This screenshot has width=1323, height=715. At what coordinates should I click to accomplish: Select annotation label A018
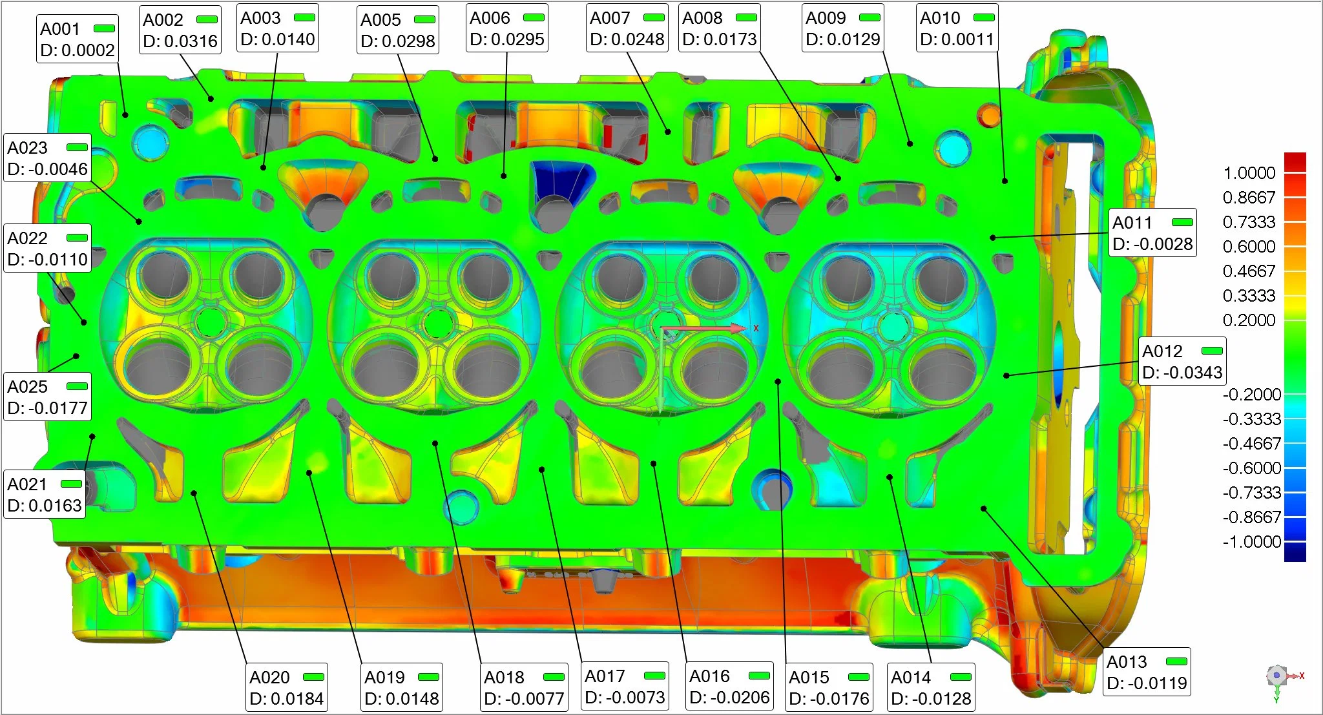[524, 687]
